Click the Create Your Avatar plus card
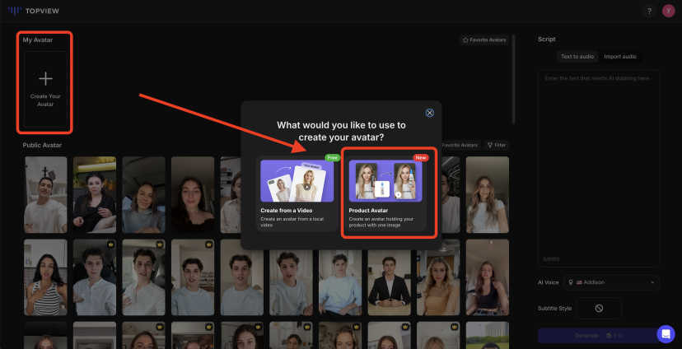This screenshot has height=349, width=682. pos(45,89)
